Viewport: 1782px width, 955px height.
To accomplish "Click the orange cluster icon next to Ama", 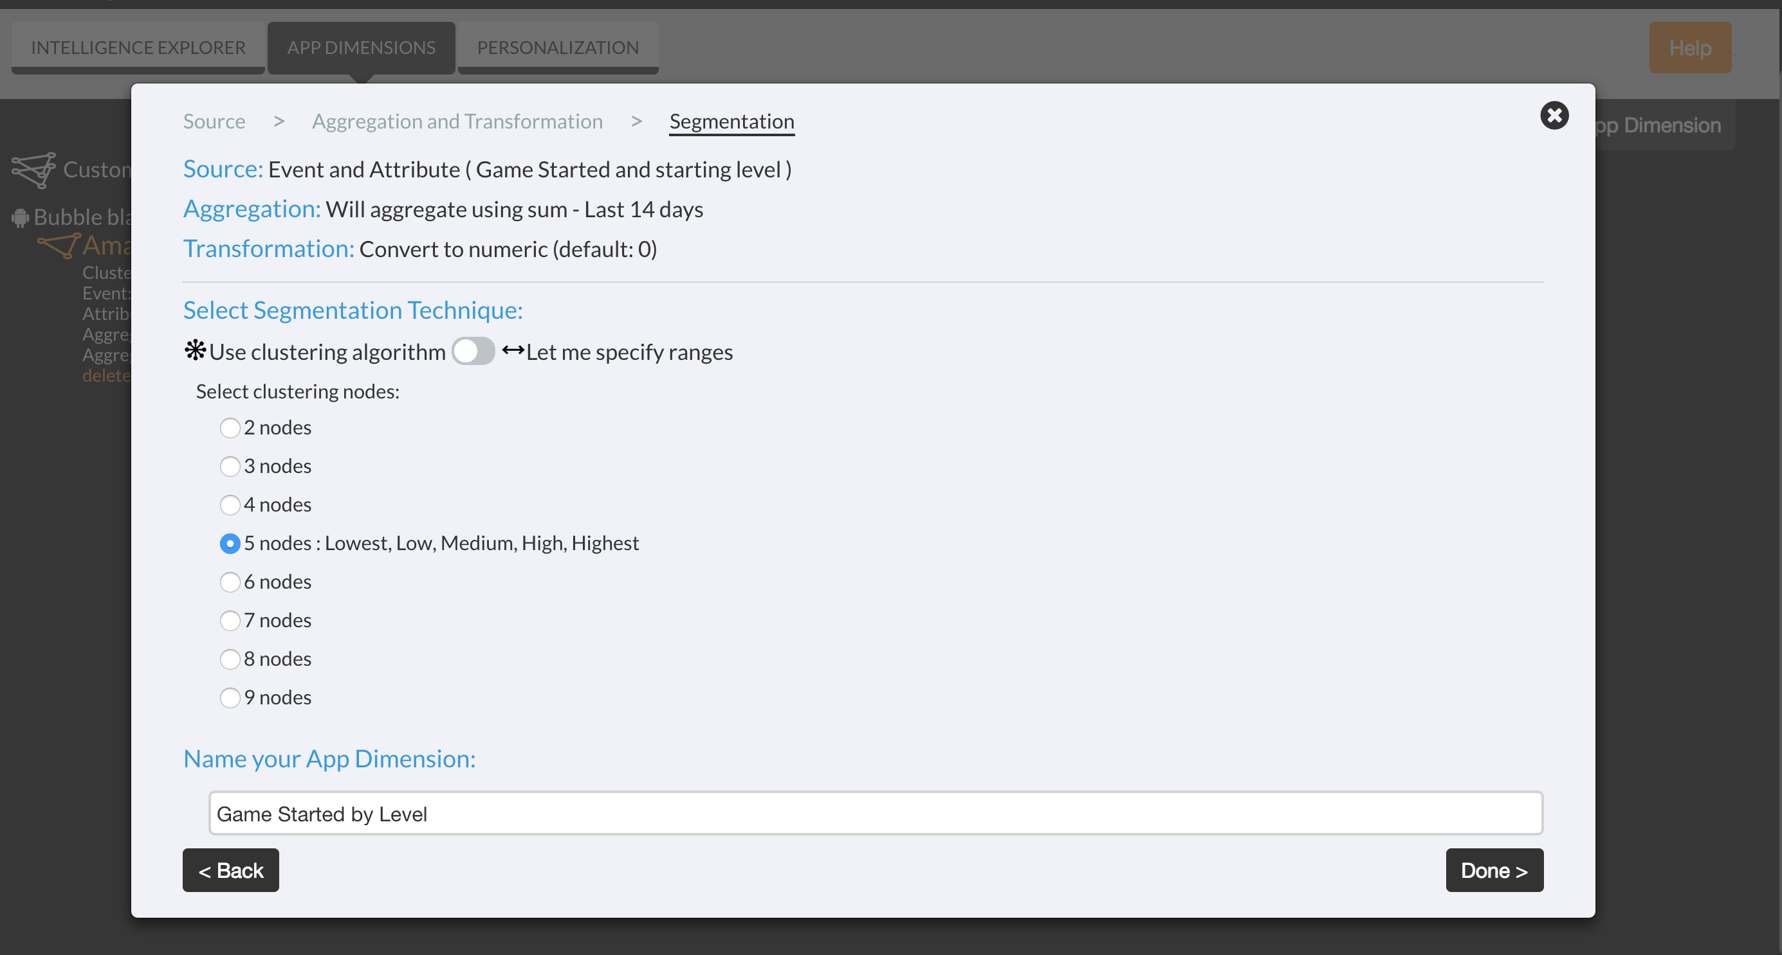I will coord(59,246).
